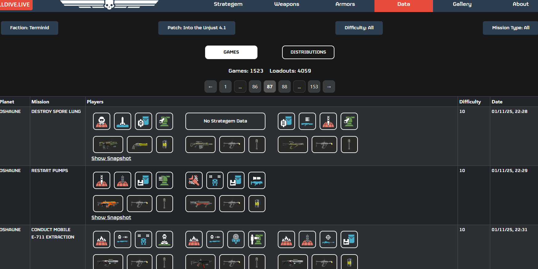Open the Weapons tab
Image resolution: width=538 pixels, height=269 pixels.
[x=287, y=4]
